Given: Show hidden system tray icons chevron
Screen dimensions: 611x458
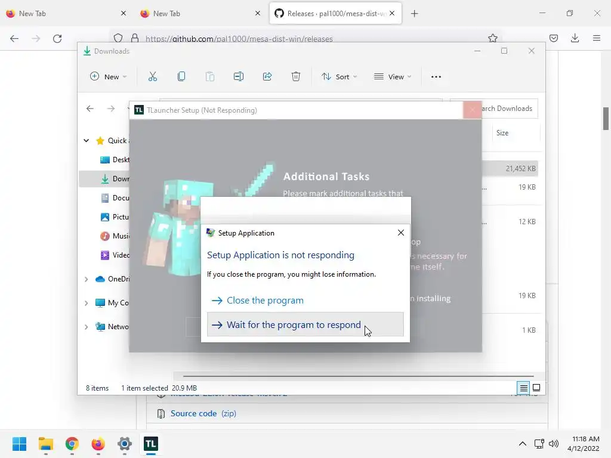Looking at the screenshot, I should [523, 444].
